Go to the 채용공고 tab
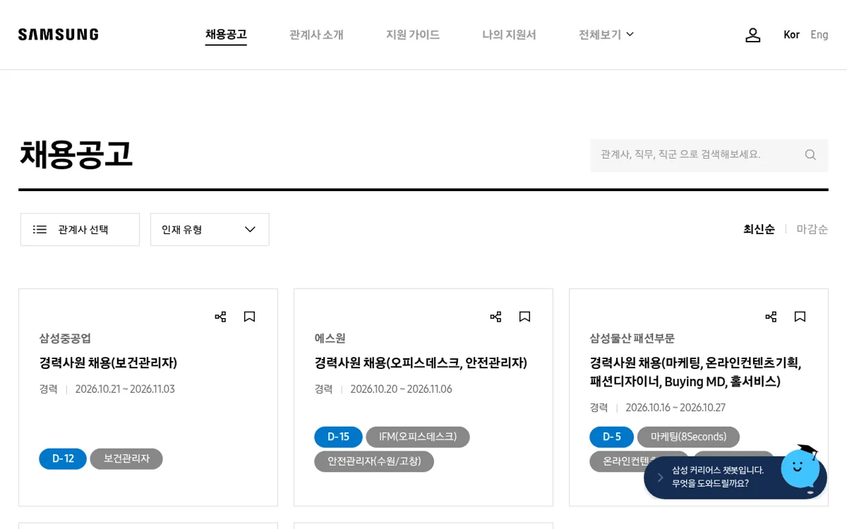The height and width of the screenshot is (529, 847). point(226,35)
